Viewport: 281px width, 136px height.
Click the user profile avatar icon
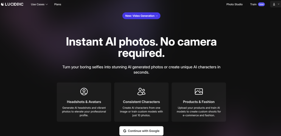274,4
